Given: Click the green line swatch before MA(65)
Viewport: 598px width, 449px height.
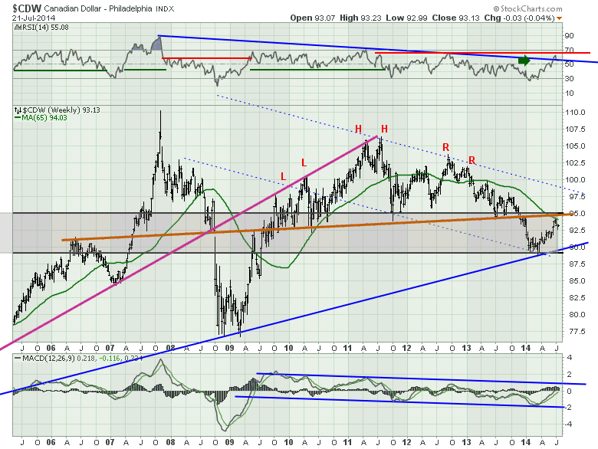Looking at the screenshot, I should (x=18, y=118).
